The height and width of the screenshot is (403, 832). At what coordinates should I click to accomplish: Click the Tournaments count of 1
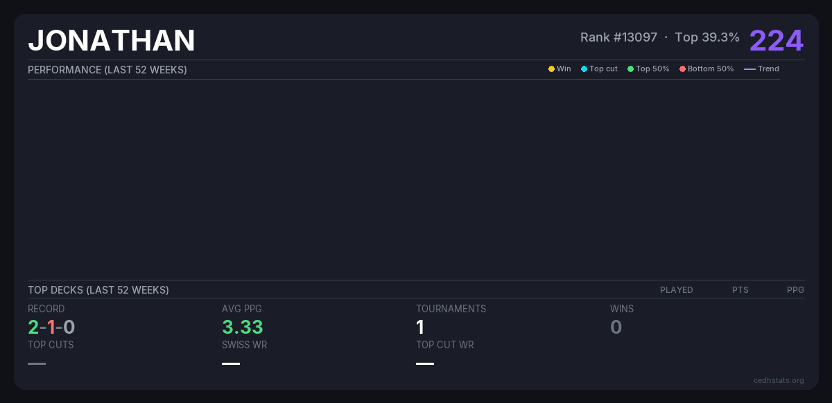click(420, 327)
